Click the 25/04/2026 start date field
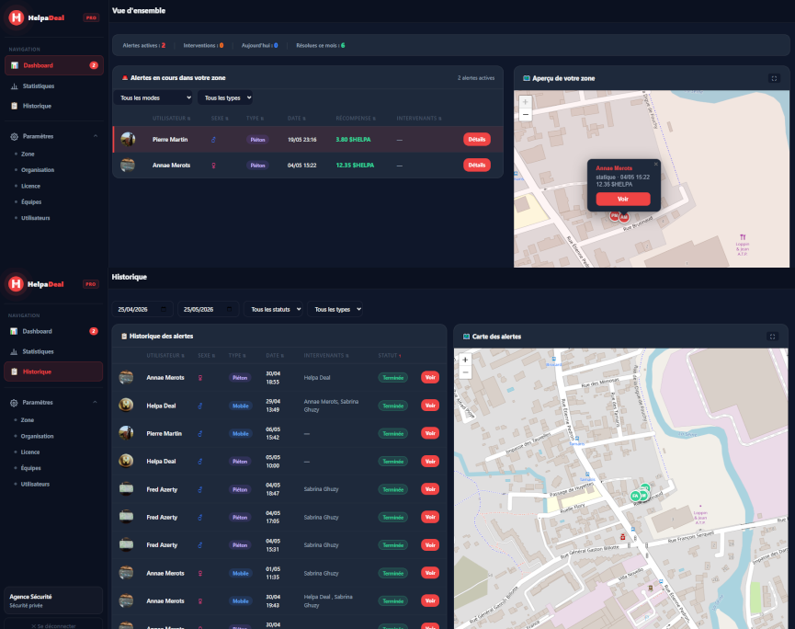 142,309
